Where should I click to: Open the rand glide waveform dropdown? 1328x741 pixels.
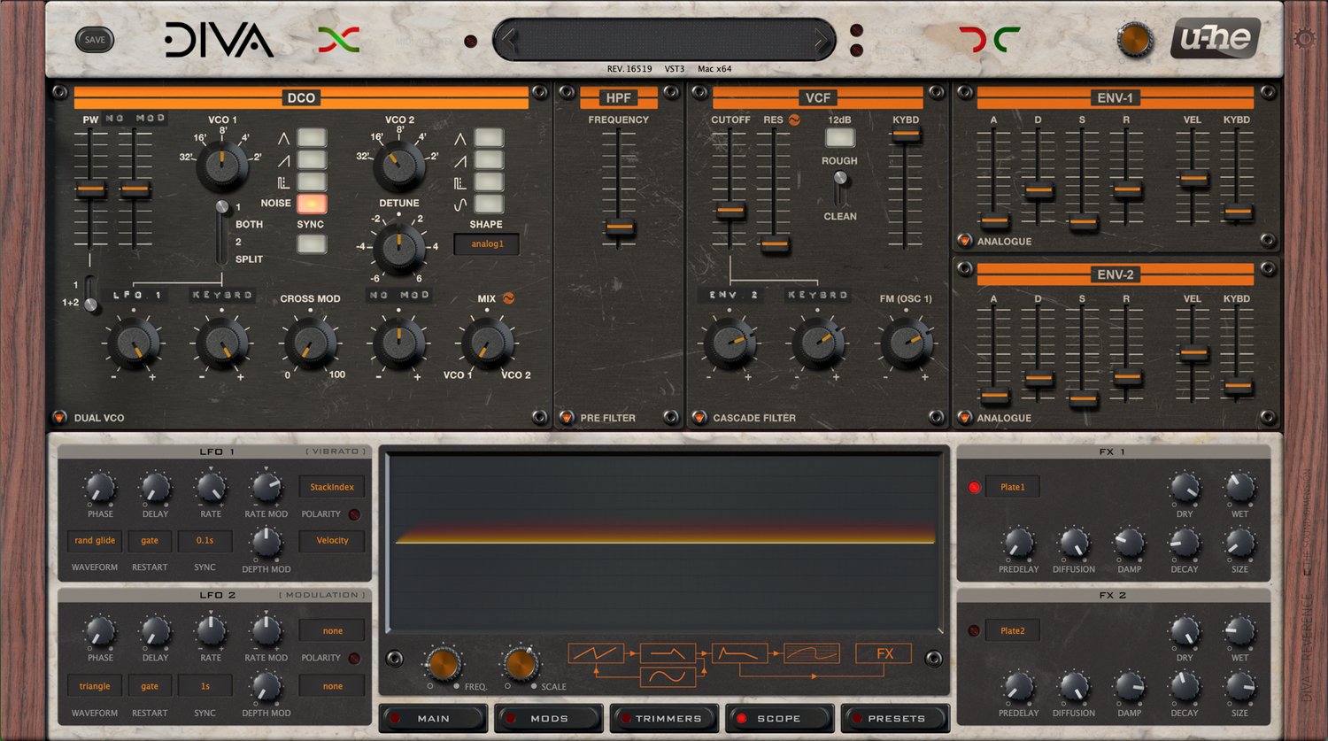[95, 540]
